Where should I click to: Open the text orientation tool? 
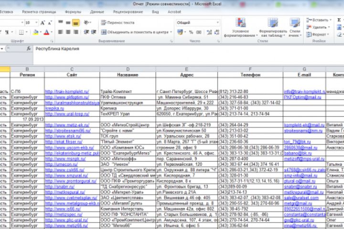coord(87,22)
